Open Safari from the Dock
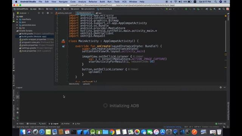Image resolution: width=242 pixels, height=136 pixels. click(x=42, y=132)
